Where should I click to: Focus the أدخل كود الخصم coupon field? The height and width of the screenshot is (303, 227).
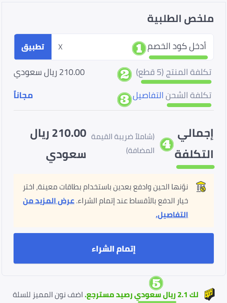132,47
